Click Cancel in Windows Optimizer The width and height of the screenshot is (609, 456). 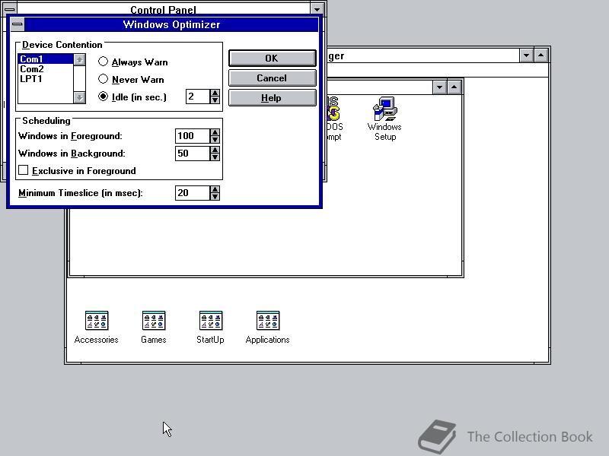272,78
